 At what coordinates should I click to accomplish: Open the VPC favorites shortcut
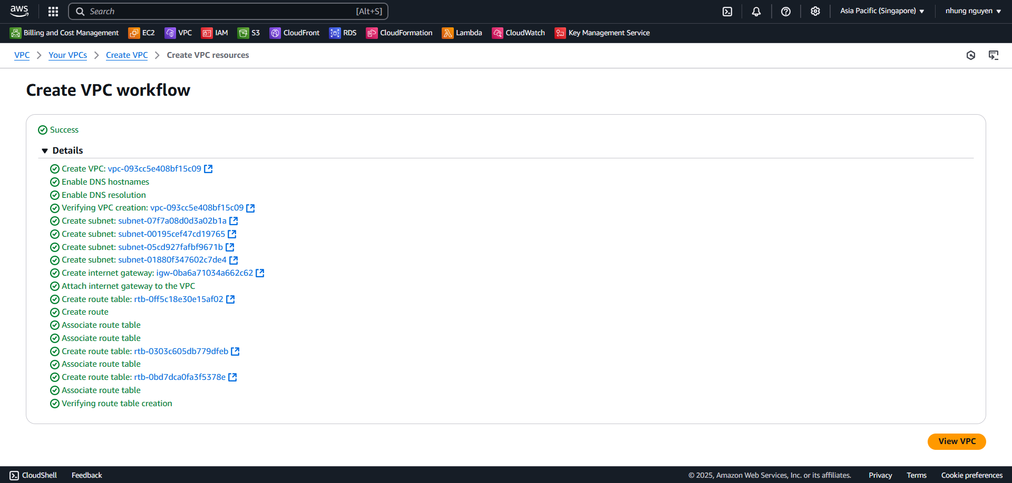[178, 33]
